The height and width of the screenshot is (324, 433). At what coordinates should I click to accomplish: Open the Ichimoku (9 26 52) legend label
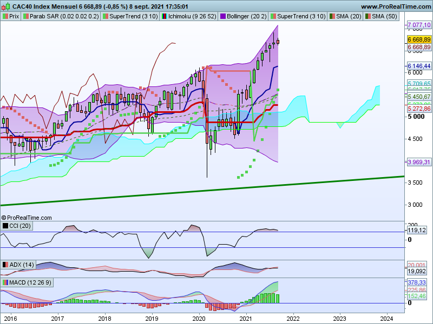click(189, 16)
